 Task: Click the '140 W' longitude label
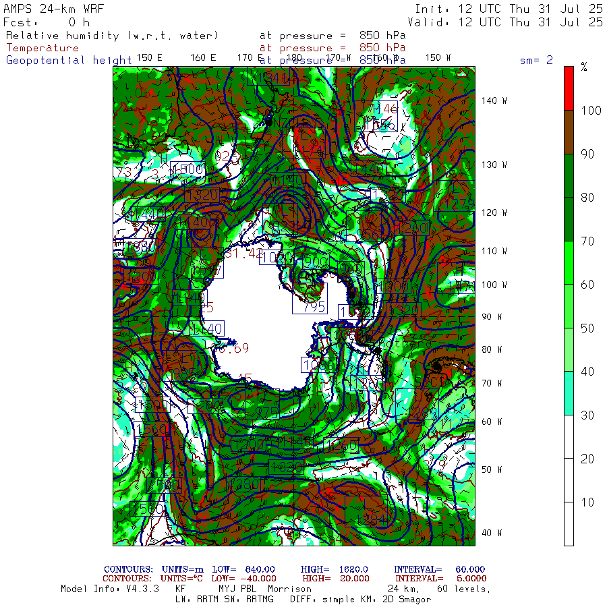[x=494, y=100]
